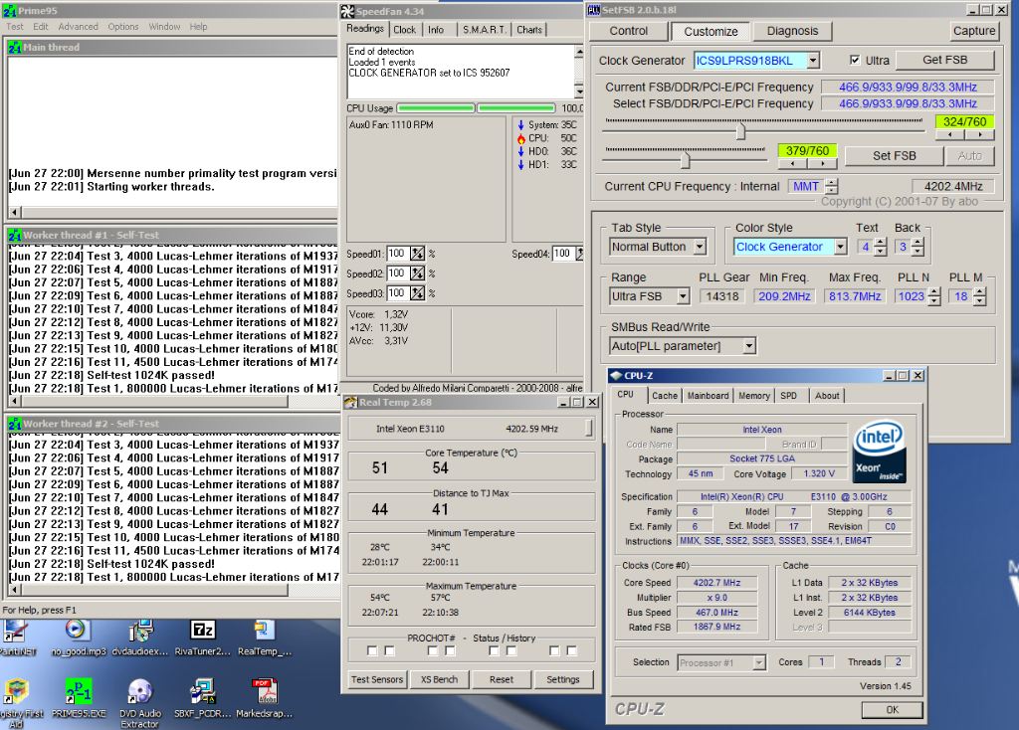Open the RealTemp desktop shortcut

click(264, 630)
